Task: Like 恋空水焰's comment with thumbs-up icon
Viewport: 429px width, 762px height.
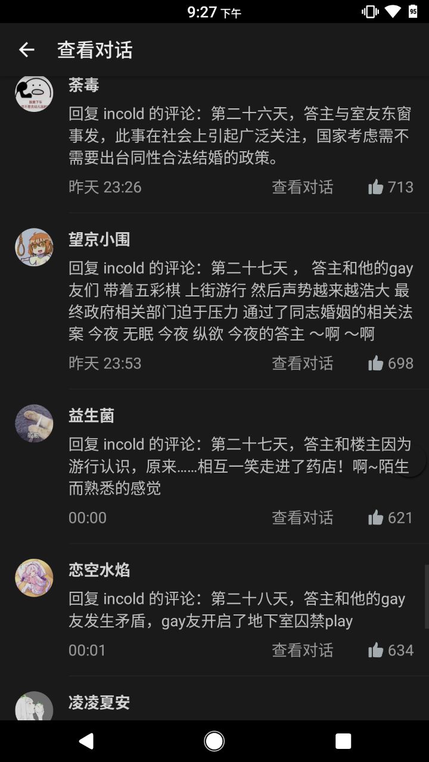Action: 376,650
